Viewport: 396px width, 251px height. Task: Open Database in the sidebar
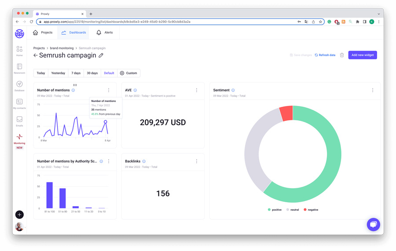pyautogui.click(x=19, y=86)
